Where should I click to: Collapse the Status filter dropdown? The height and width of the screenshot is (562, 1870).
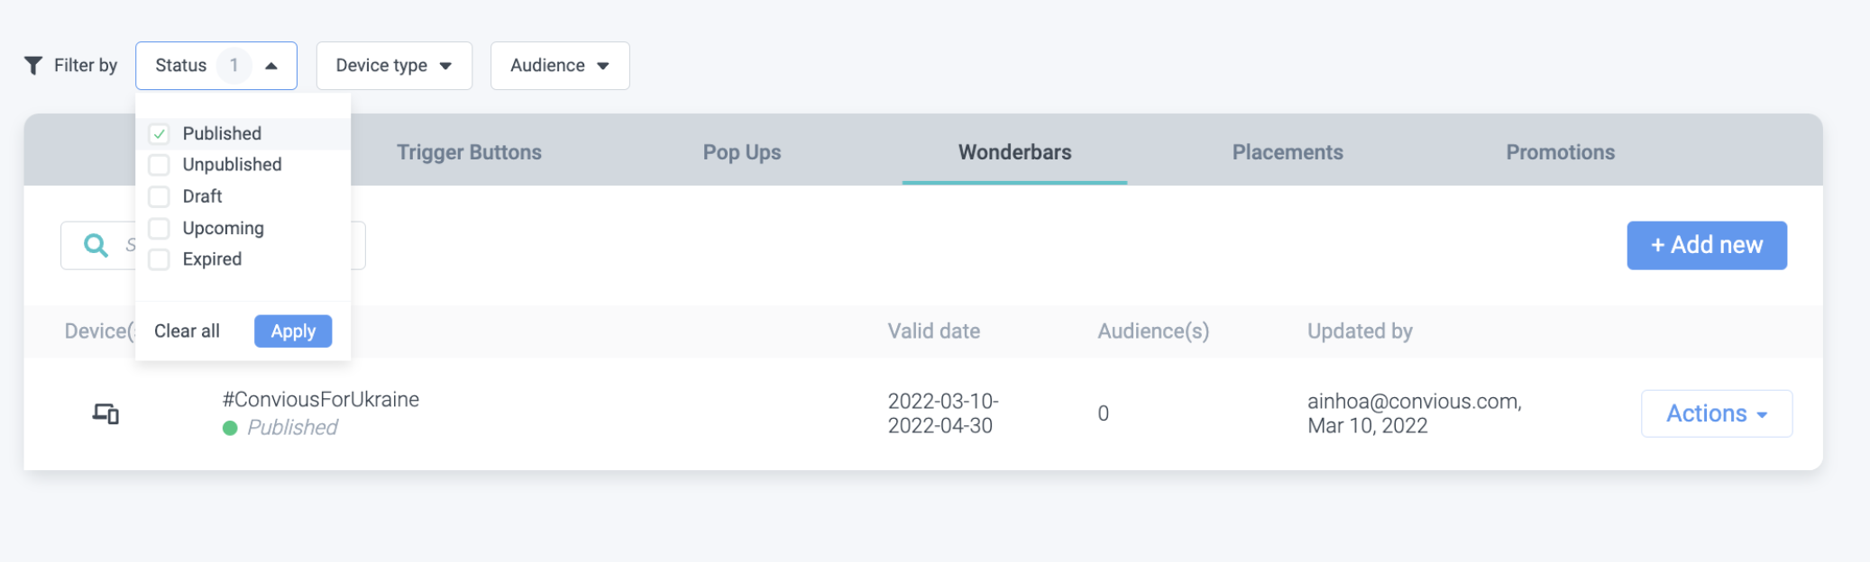click(x=270, y=66)
